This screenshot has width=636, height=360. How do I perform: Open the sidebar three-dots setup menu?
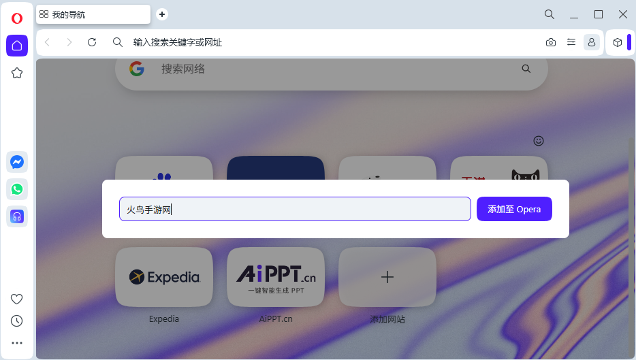(x=16, y=343)
